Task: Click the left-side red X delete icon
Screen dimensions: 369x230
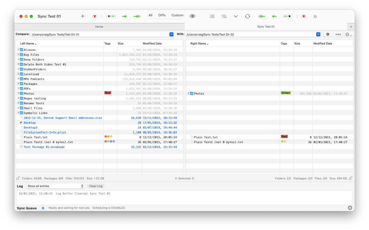Action: coord(95,16)
